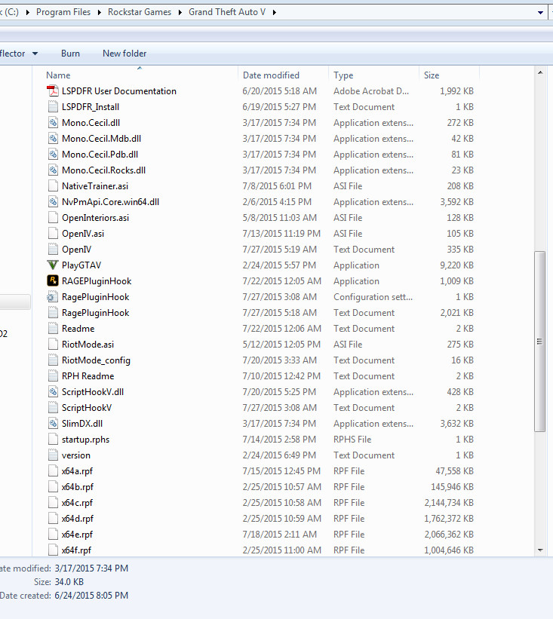Select the Readme text file icon
Viewport: 553px width, 619px height.
pos(53,329)
